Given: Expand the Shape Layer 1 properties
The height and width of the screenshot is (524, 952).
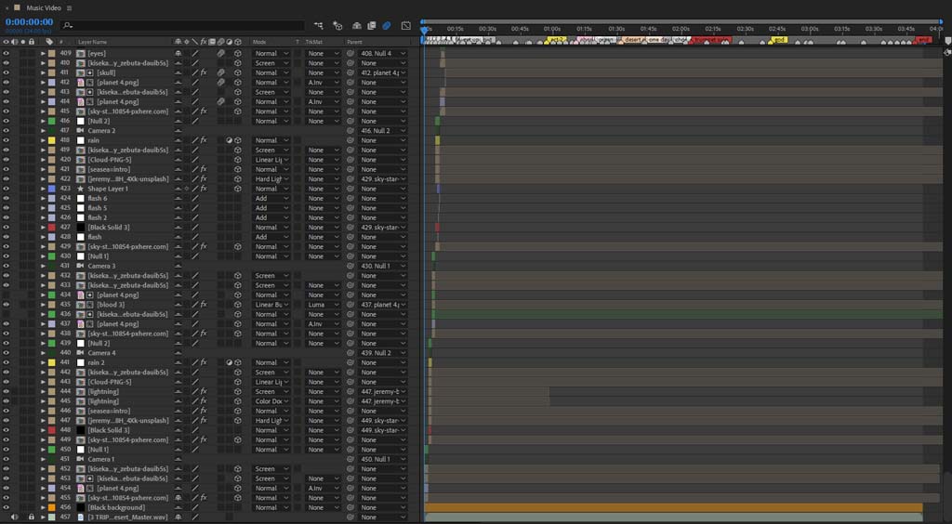Looking at the screenshot, I should 43,189.
